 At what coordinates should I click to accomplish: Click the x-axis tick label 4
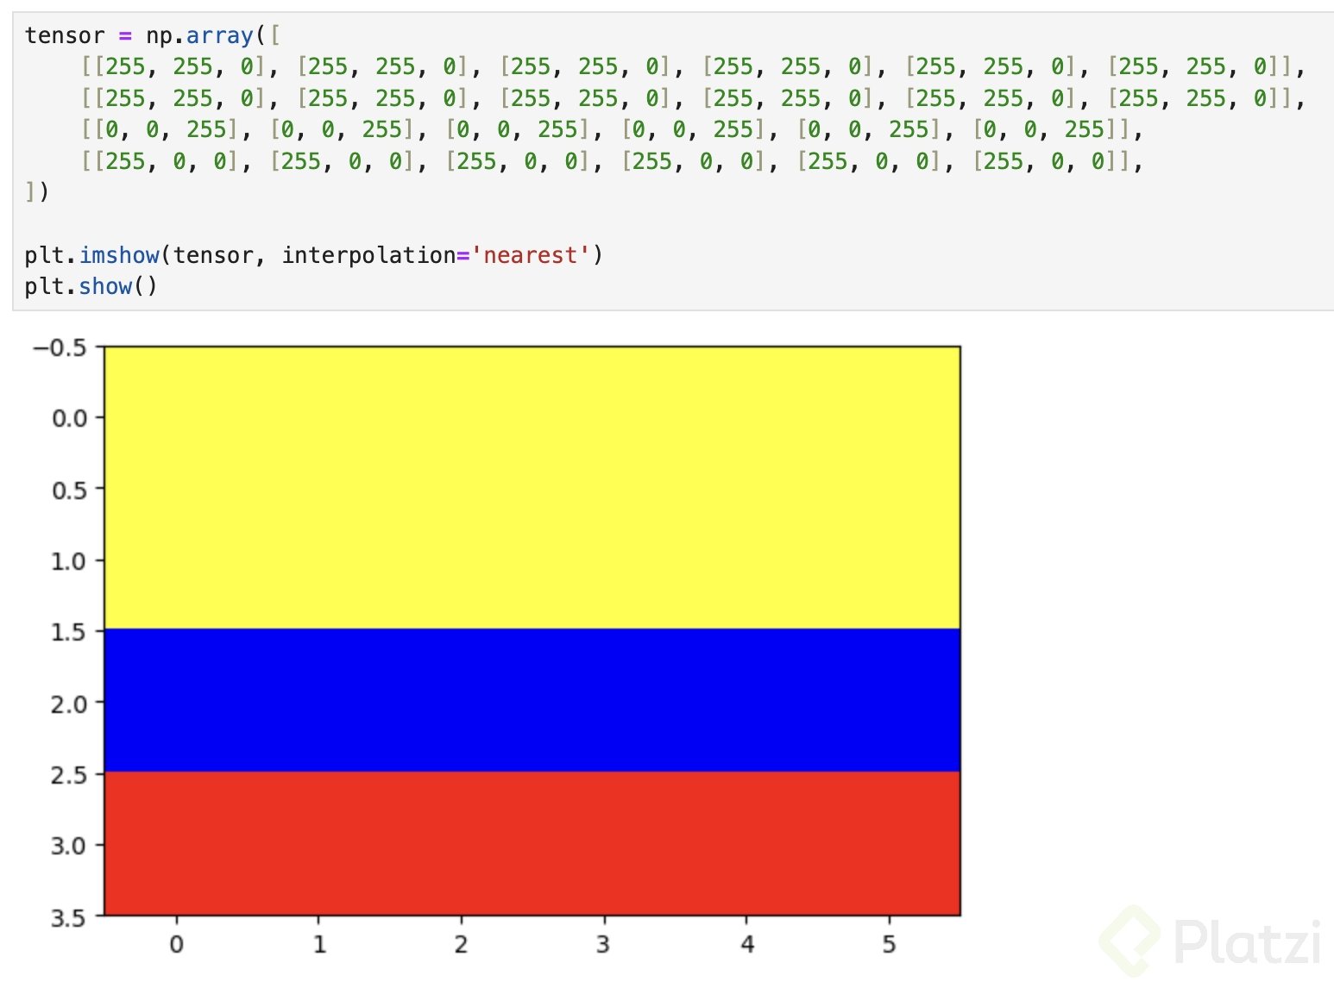pyautogui.click(x=747, y=945)
